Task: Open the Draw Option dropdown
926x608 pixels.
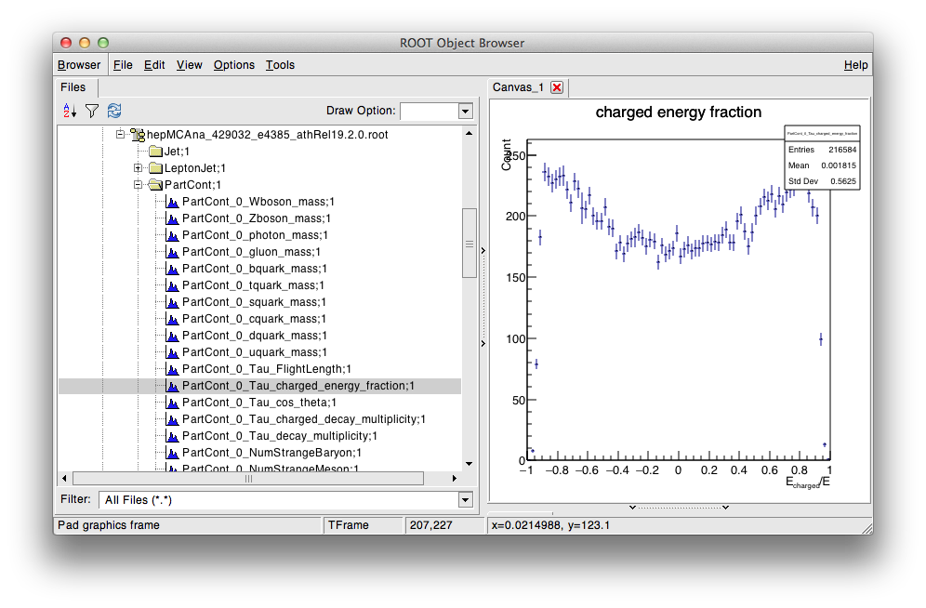Action: coord(465,112)
